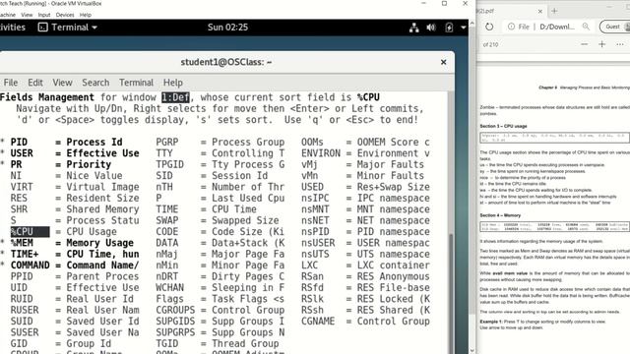
Task: Select the VIRT Virtual Image field
Action: (x=75, y=187)
